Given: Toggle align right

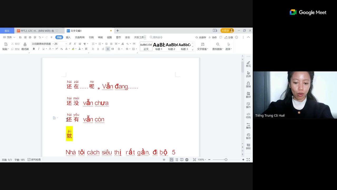Looking at the screenshot, I should click(x=103, y=49).
